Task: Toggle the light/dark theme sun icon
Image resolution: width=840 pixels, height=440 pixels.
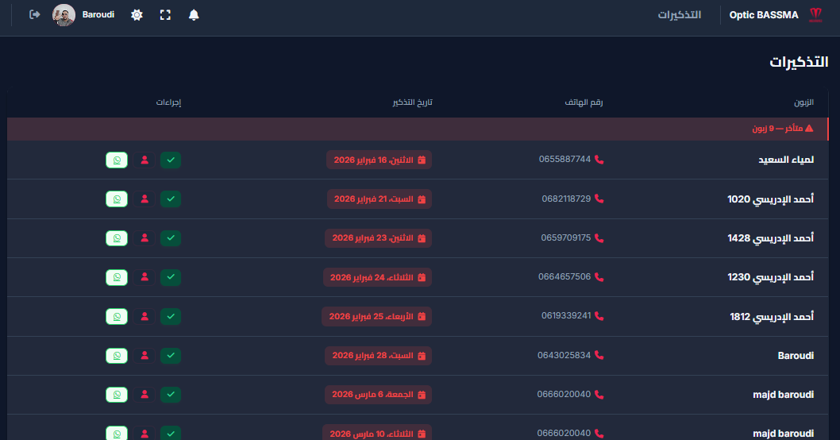Action: [137, 15]
